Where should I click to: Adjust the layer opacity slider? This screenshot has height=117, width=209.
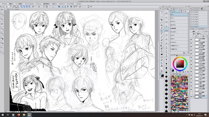tap(202, 31)
